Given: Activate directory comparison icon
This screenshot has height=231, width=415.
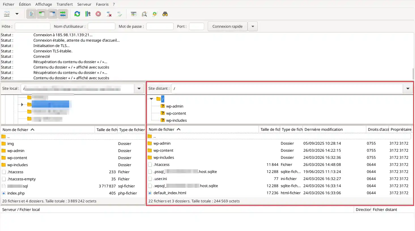Looking at the screenshot, I should (x=144, y=14).
